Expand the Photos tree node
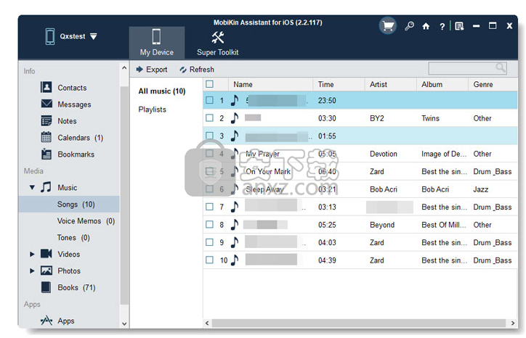 pyautogui.click(x=32, y=271)
